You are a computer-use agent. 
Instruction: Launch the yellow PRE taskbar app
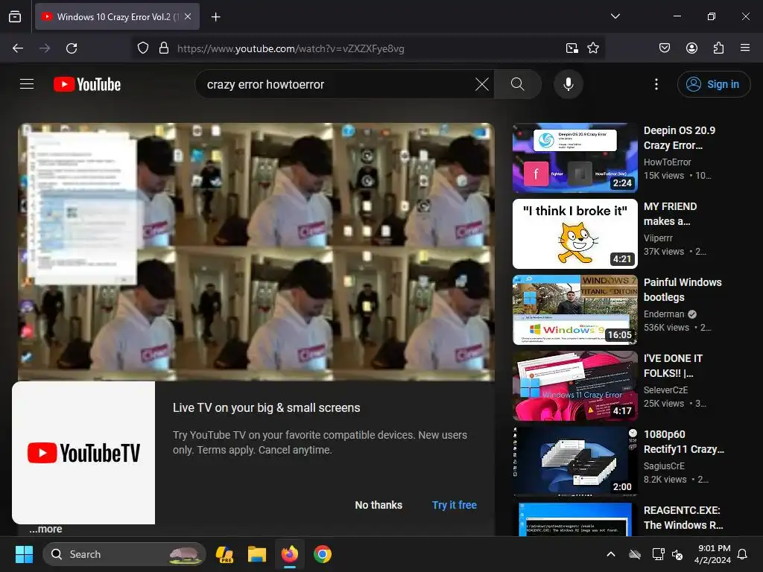coord(224,554)
